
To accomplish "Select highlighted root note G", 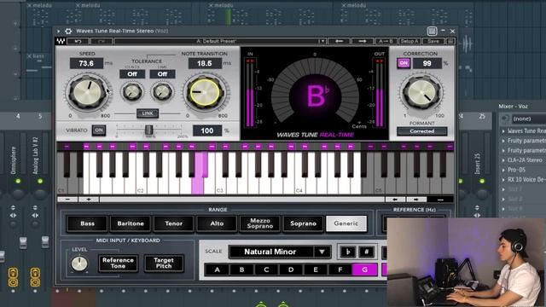I will tap(364, 269).
